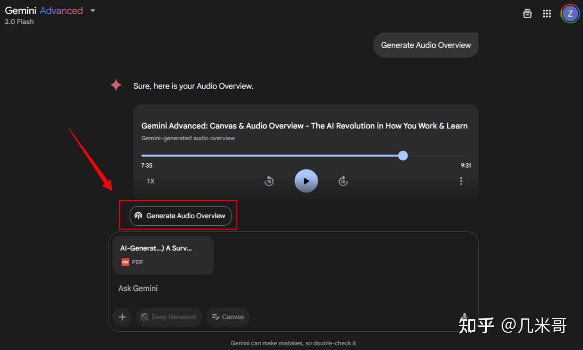
Task: Change the 1X playback speed
Action: [151, 181]
